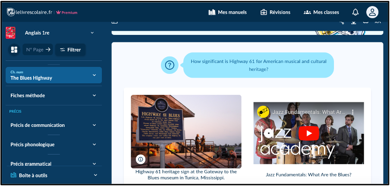Play the Jazz Fundamentals YouTube video
390x186 pixels.
pyautogui.click(x=308, y=133)
